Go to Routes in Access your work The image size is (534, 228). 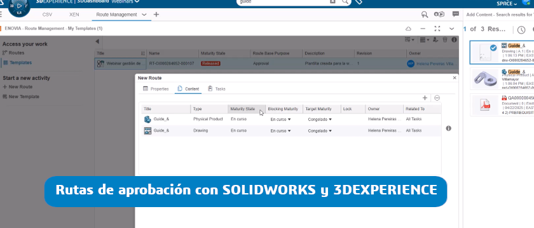13,53
